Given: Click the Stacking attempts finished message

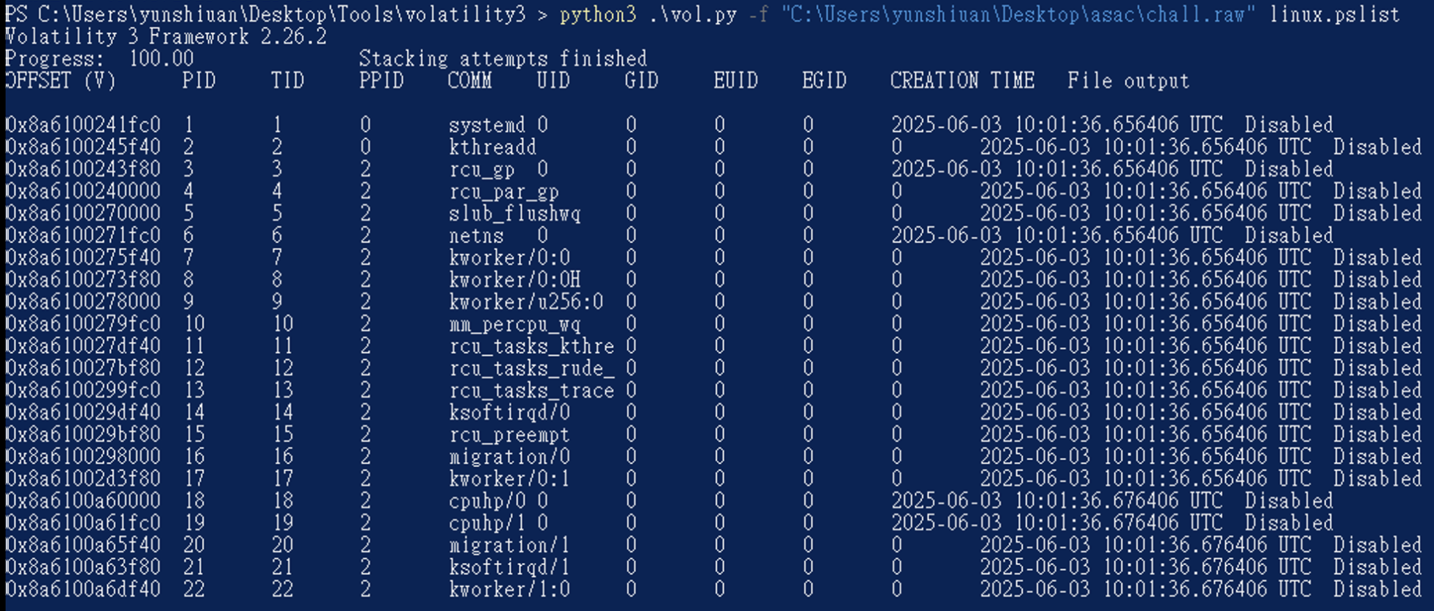Looking at the screenshot, I should pos(503,59).
